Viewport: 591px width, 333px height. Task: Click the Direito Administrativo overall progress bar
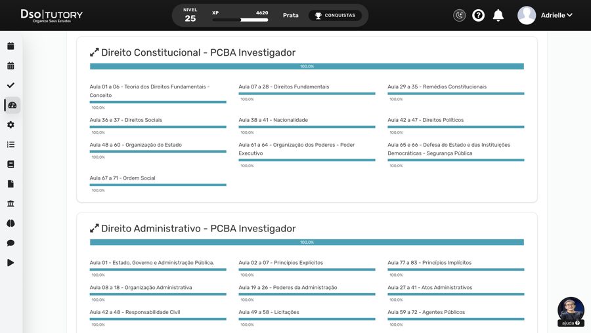[x=307, y=243]
